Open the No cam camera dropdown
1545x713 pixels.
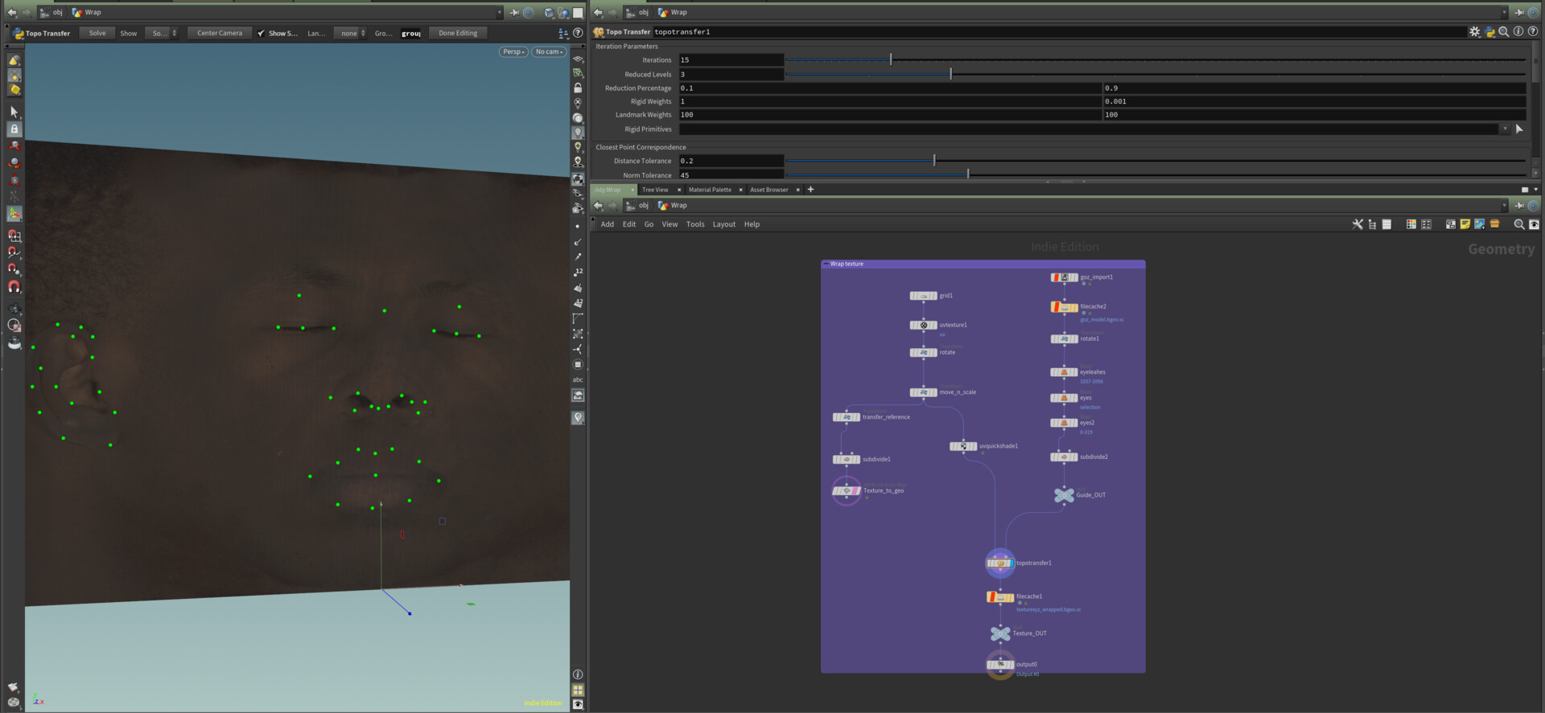tap(549, 51)
